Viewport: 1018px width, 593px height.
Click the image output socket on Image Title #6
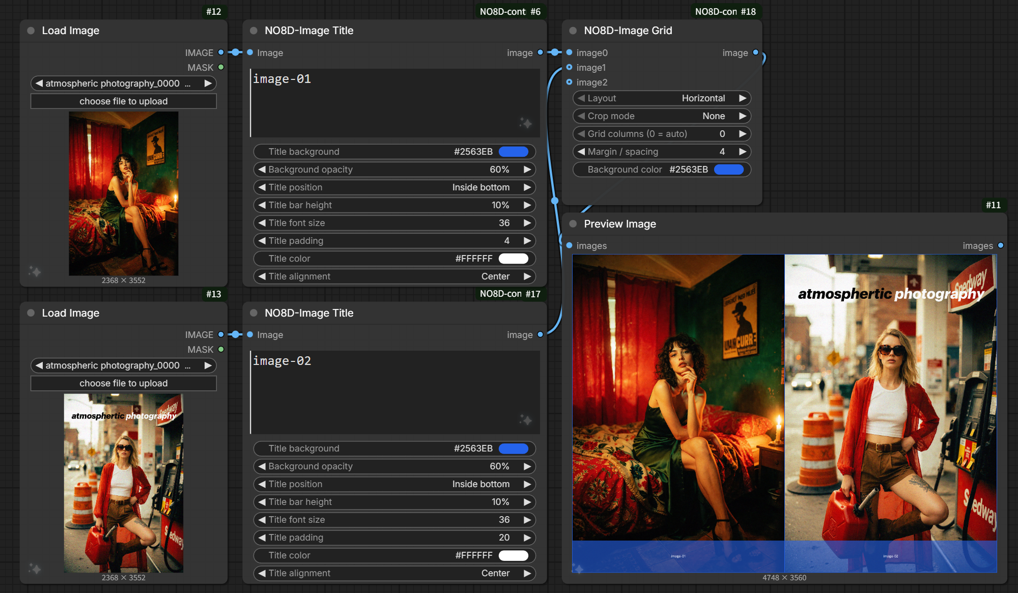pyautogui.click(x=540, y=52)
